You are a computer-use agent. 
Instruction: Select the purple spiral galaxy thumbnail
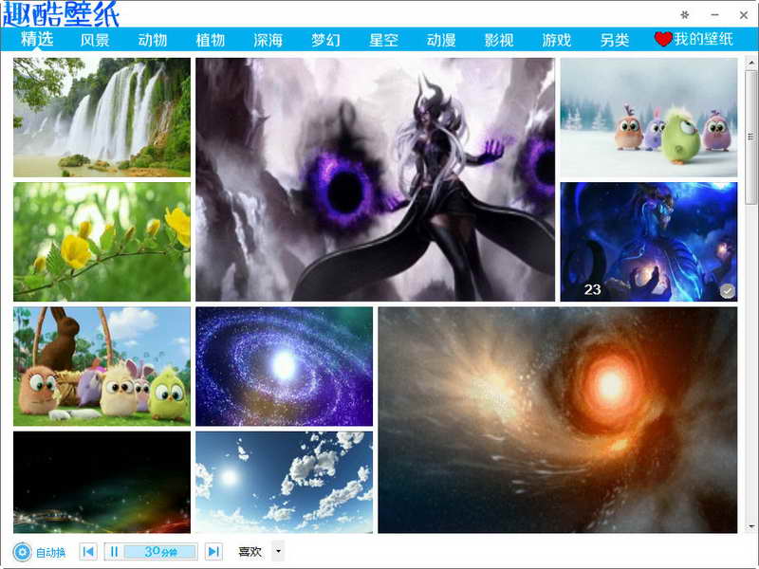[x=284, y=366]
